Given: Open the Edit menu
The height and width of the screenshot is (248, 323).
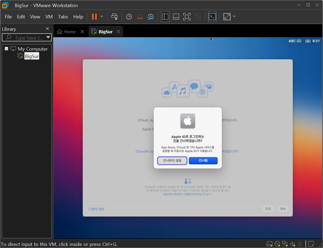Looking at the screenshot, I should click(21, 17).
